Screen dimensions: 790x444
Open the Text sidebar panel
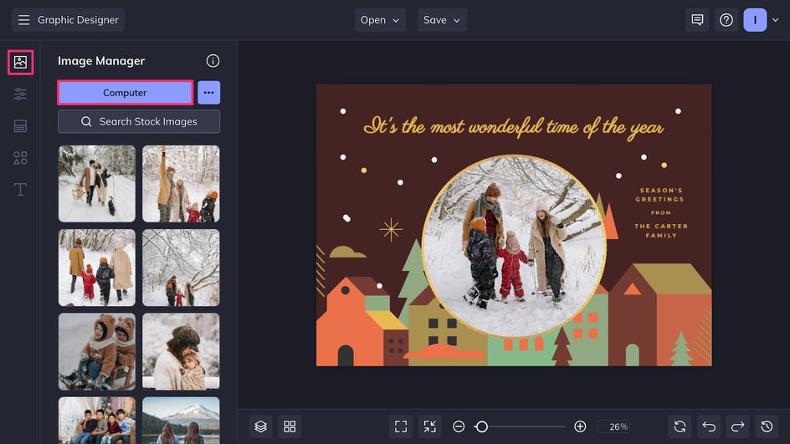pos(21,190)
